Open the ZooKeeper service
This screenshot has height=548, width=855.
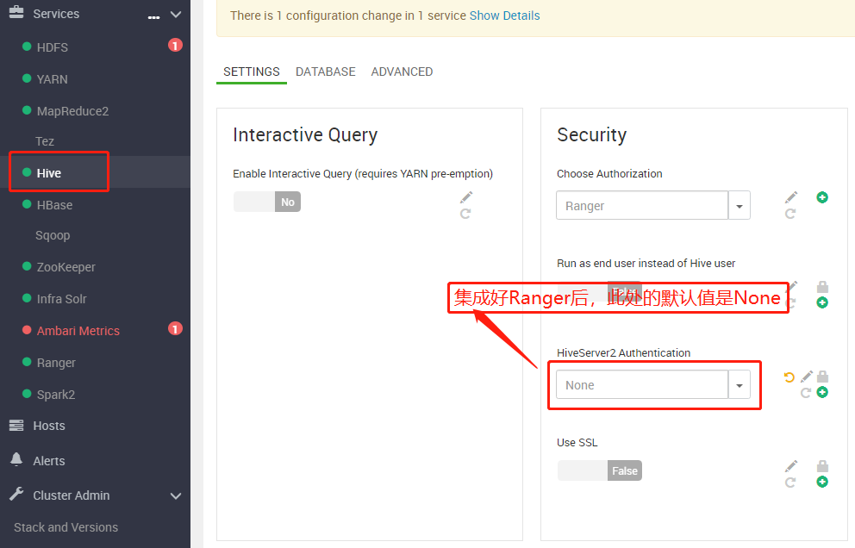[x=66, y=267]
